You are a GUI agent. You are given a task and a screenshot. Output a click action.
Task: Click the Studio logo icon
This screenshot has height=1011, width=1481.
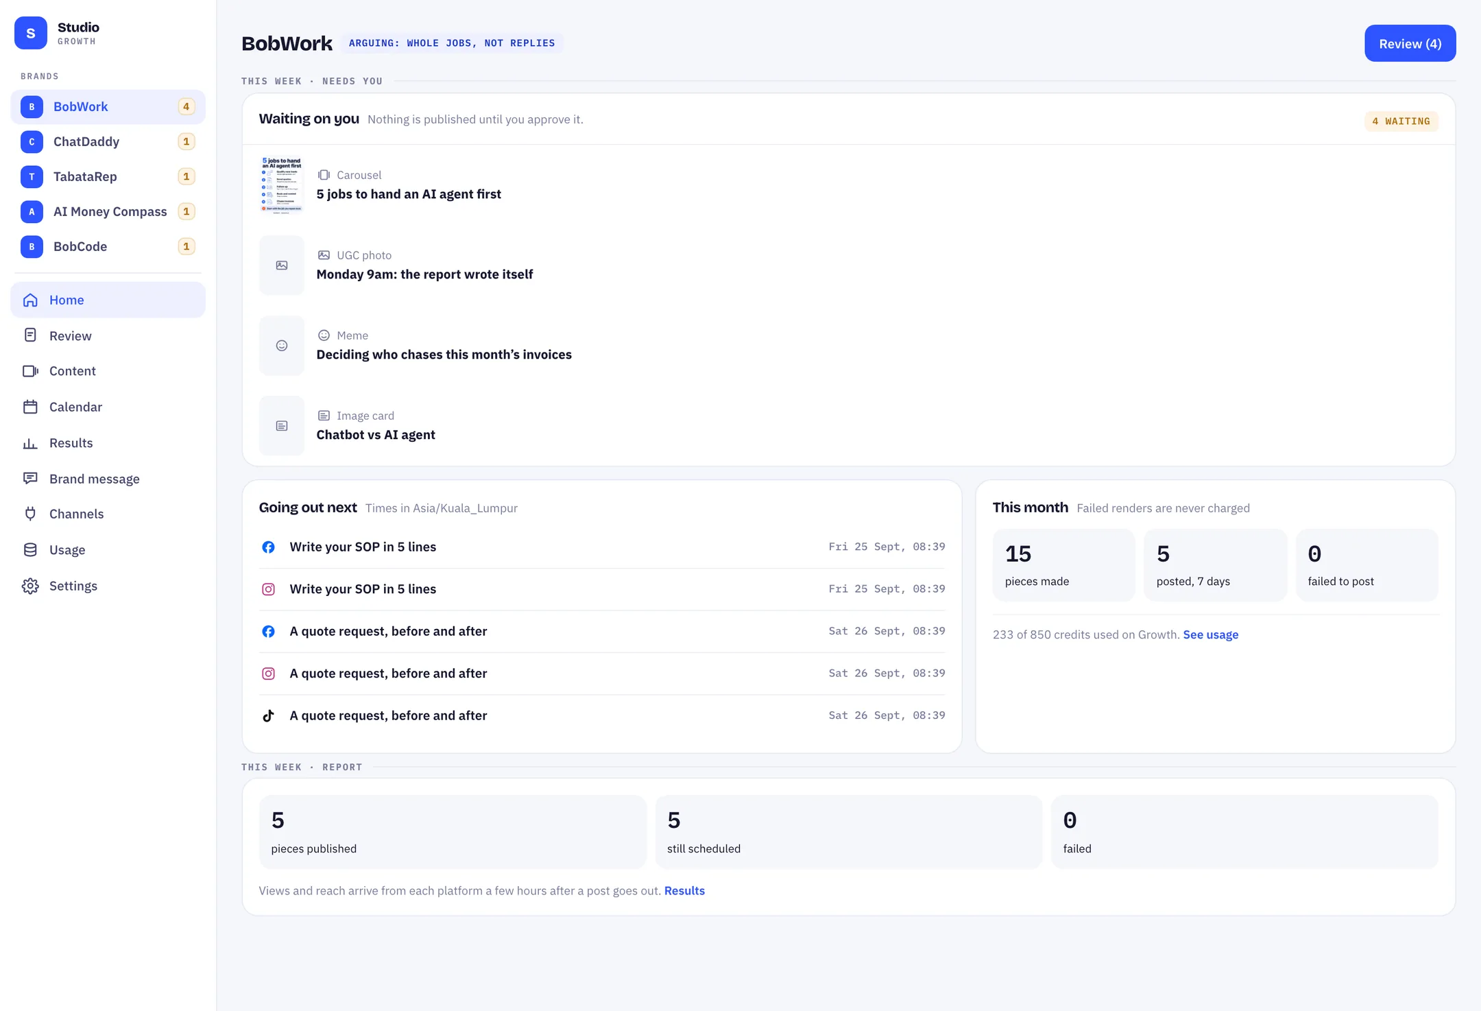pyautogui.click(x=31, y=33)
